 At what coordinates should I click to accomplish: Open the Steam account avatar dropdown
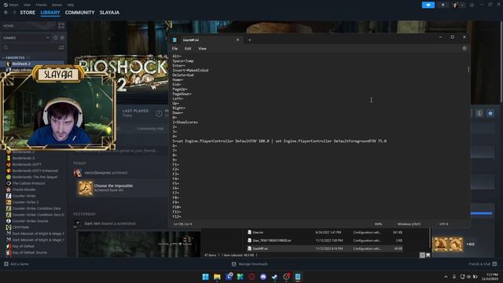tap(458, 6)
